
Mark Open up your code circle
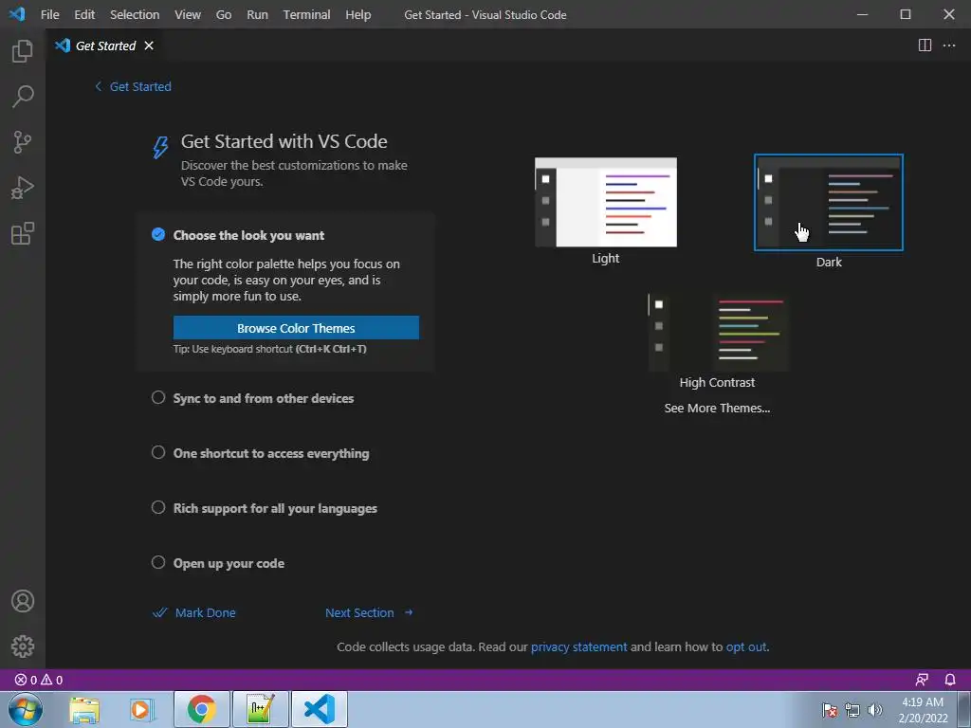(x=158, y=563)
